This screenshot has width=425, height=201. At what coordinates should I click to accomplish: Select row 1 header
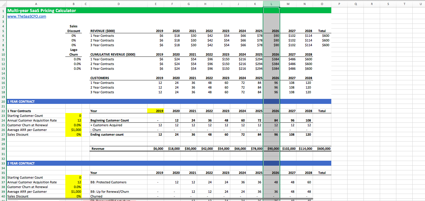pos(3,11)
